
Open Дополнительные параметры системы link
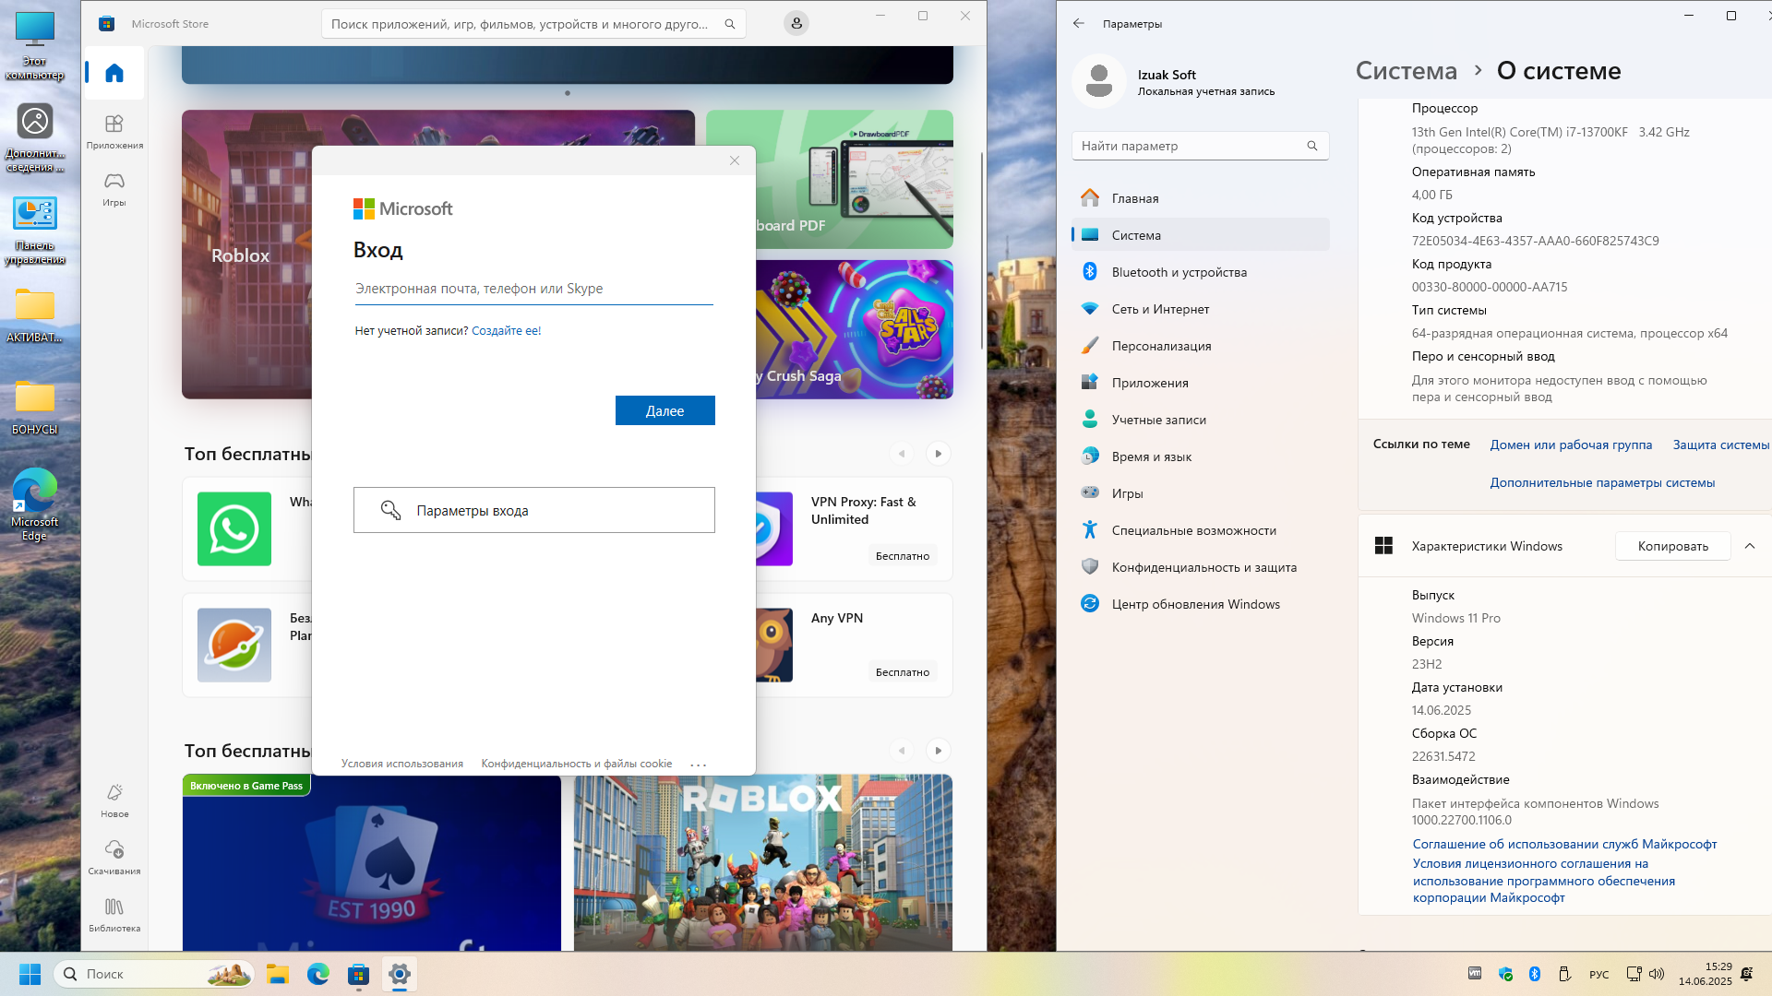[x=1602, y=482]
